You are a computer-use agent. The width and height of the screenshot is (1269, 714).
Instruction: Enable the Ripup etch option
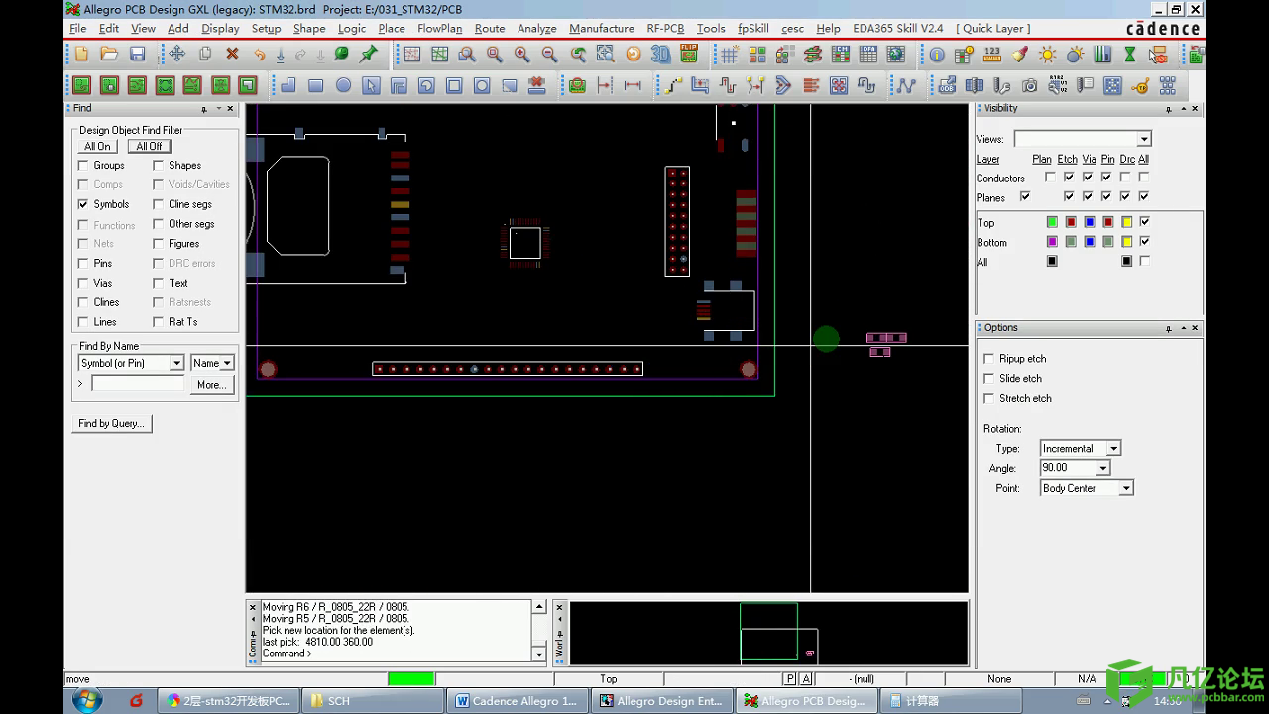[988, 358]
